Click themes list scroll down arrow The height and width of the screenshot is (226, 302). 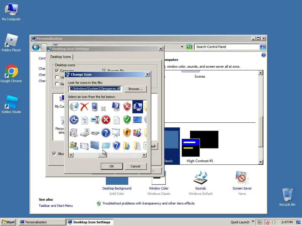[x=260, y=162]
